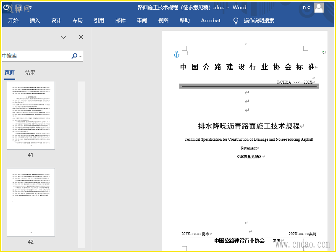Select page 41 thumbnail
The height and width of the screenshot is (252, 336).
31,115
